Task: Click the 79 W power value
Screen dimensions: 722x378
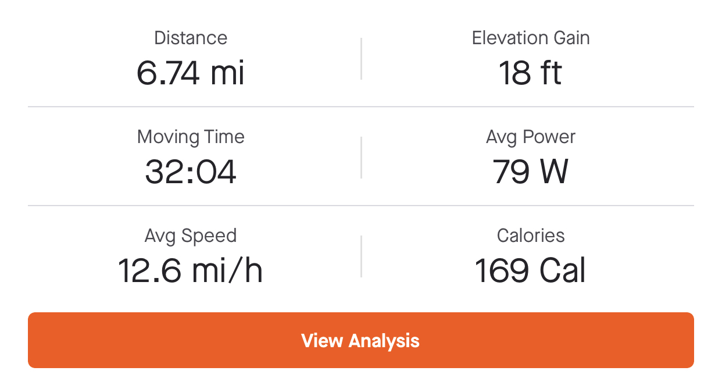Action: click(x=531, y=172)
